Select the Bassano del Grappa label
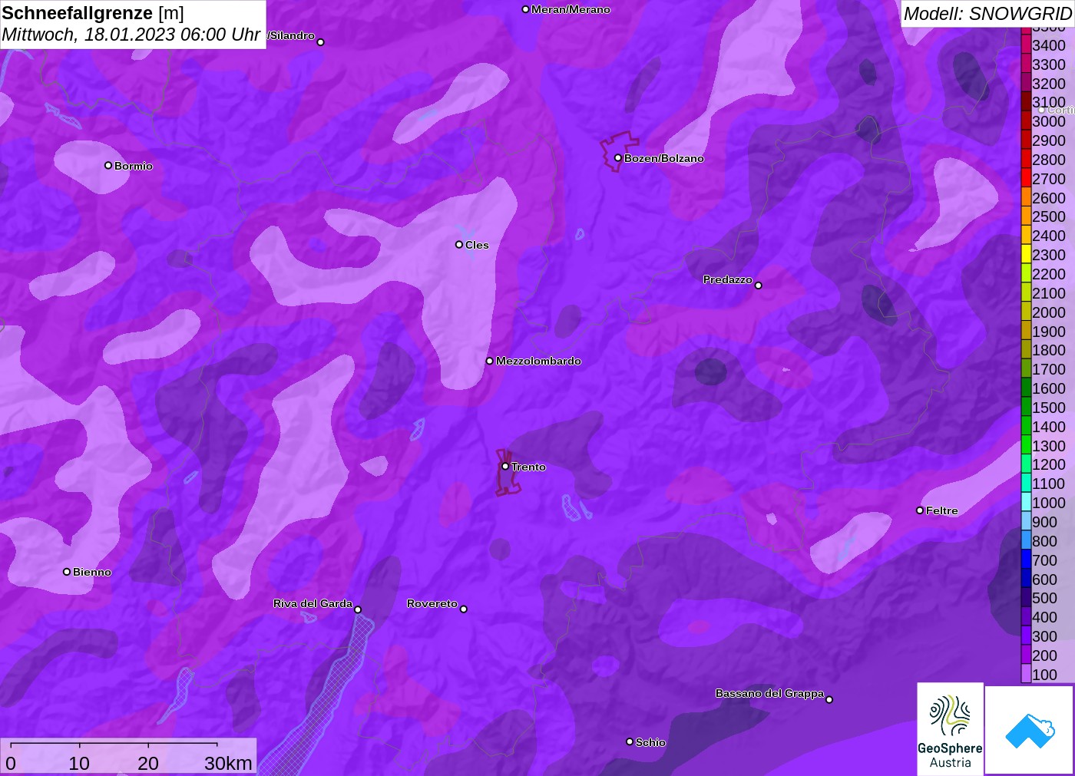This screenshot has width=1075, height=776. tap(769, 693)
